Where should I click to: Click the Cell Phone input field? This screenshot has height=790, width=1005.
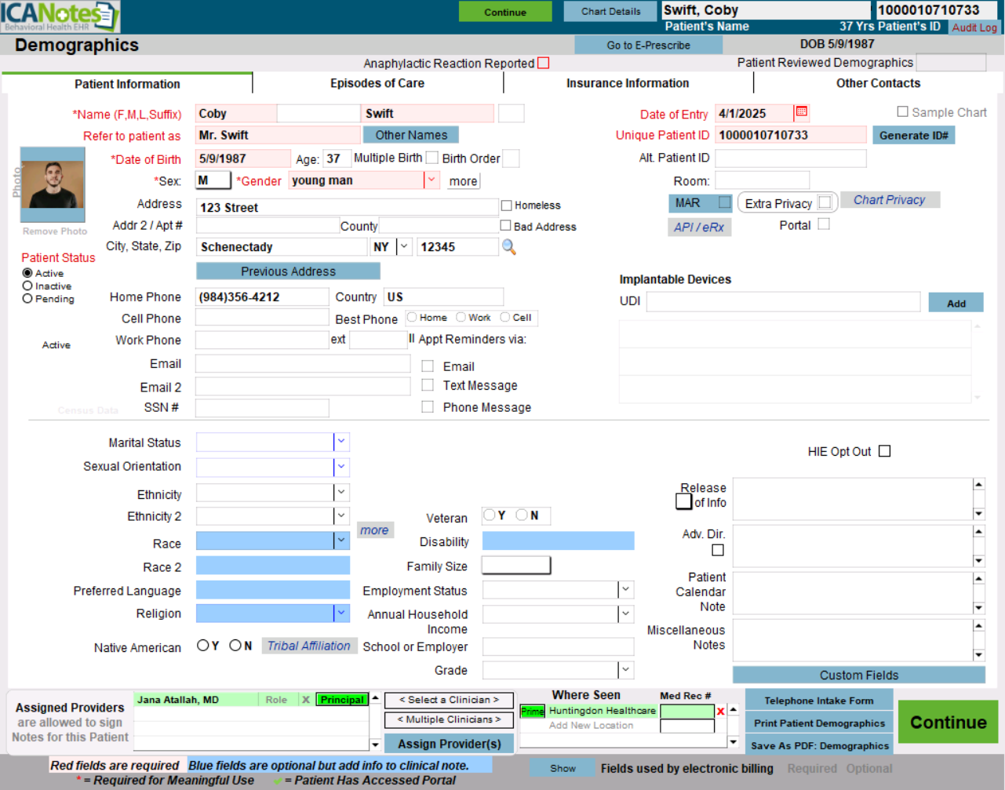[x=262, y=318]
